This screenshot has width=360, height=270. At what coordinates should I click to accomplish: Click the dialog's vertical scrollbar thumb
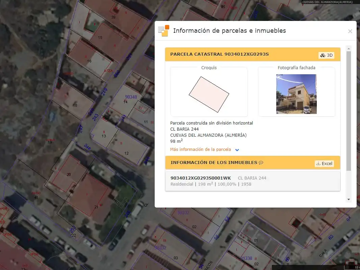pyautogui.click(x=349, y=111)
